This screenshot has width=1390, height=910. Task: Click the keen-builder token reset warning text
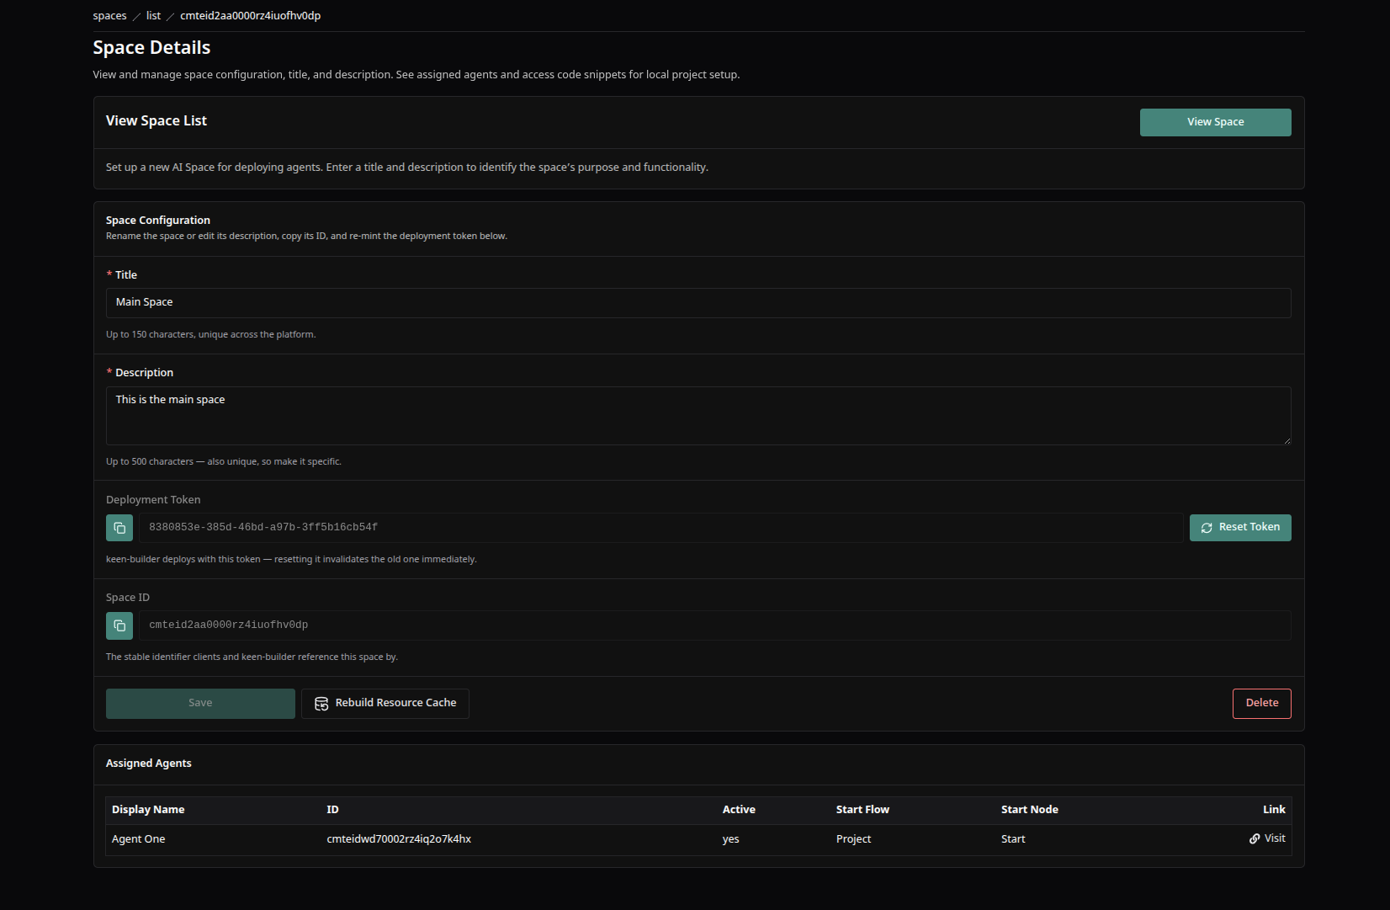tap(291, 560)
